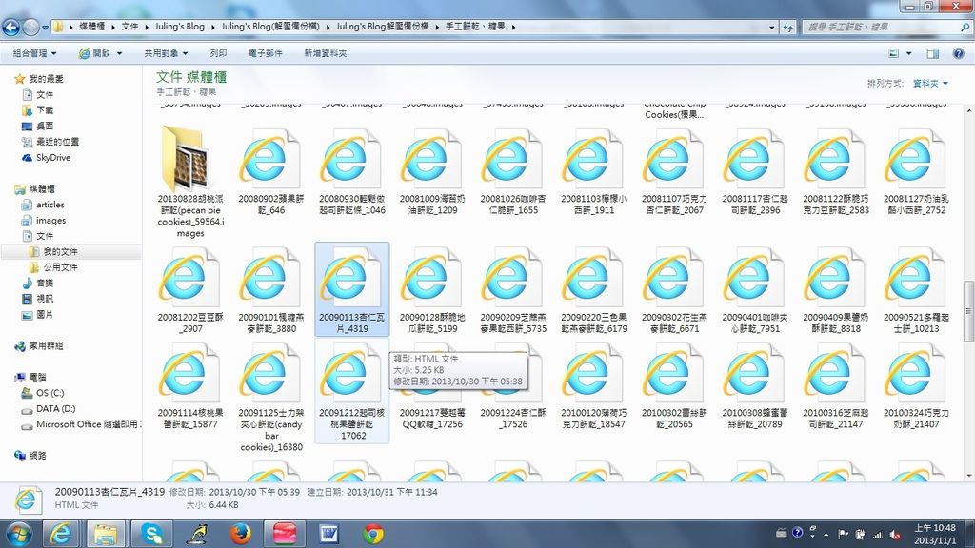The height and width of the screenshot is (548, 975).
Task: Select 公用文件 in the navigation pane
Action: tap(60, 267)
